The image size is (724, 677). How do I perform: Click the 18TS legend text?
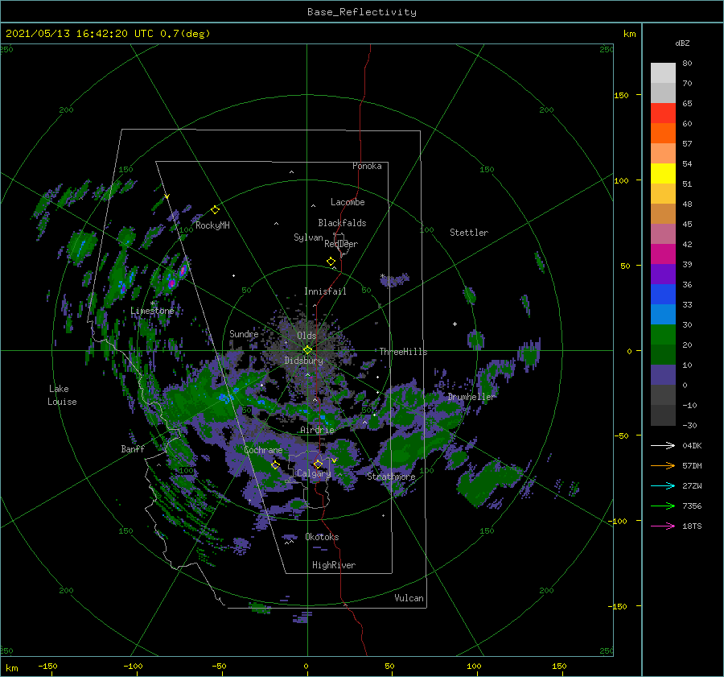coord(692,526)
